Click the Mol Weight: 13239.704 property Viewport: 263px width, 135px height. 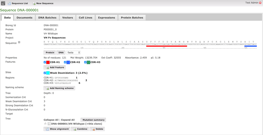84,58
